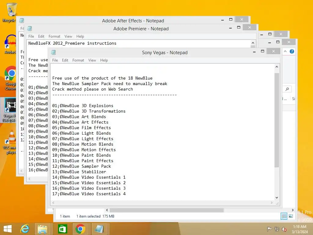
Task: Click the Sony Vegas Notepad resize grip
Action: (x=277, y=203)
